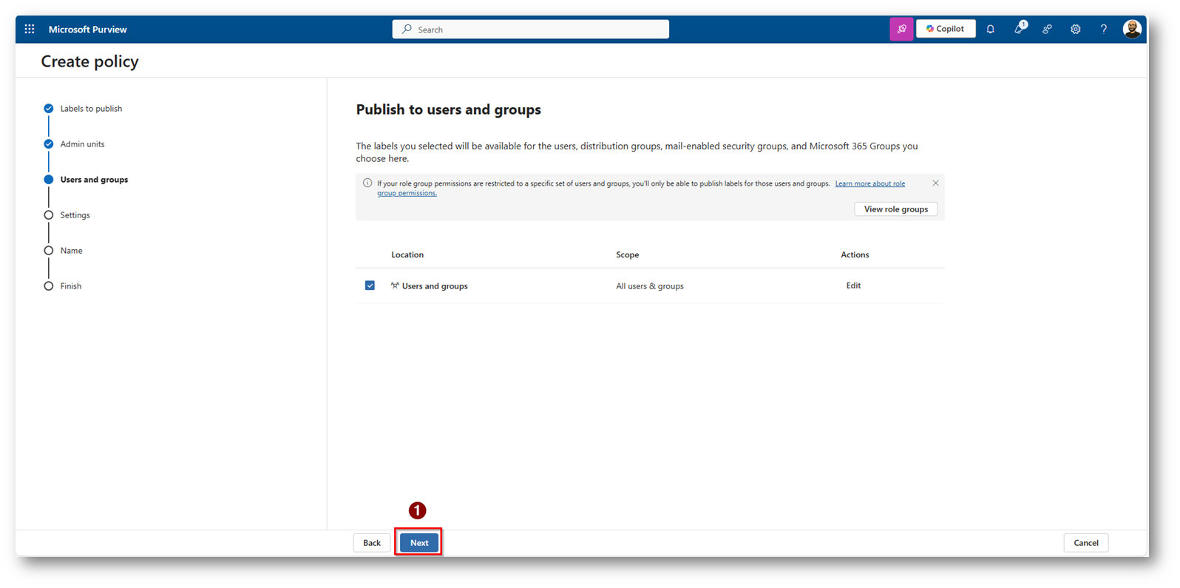Go to the Labels to publish step

pyautogui.click(x=91, y=109)
